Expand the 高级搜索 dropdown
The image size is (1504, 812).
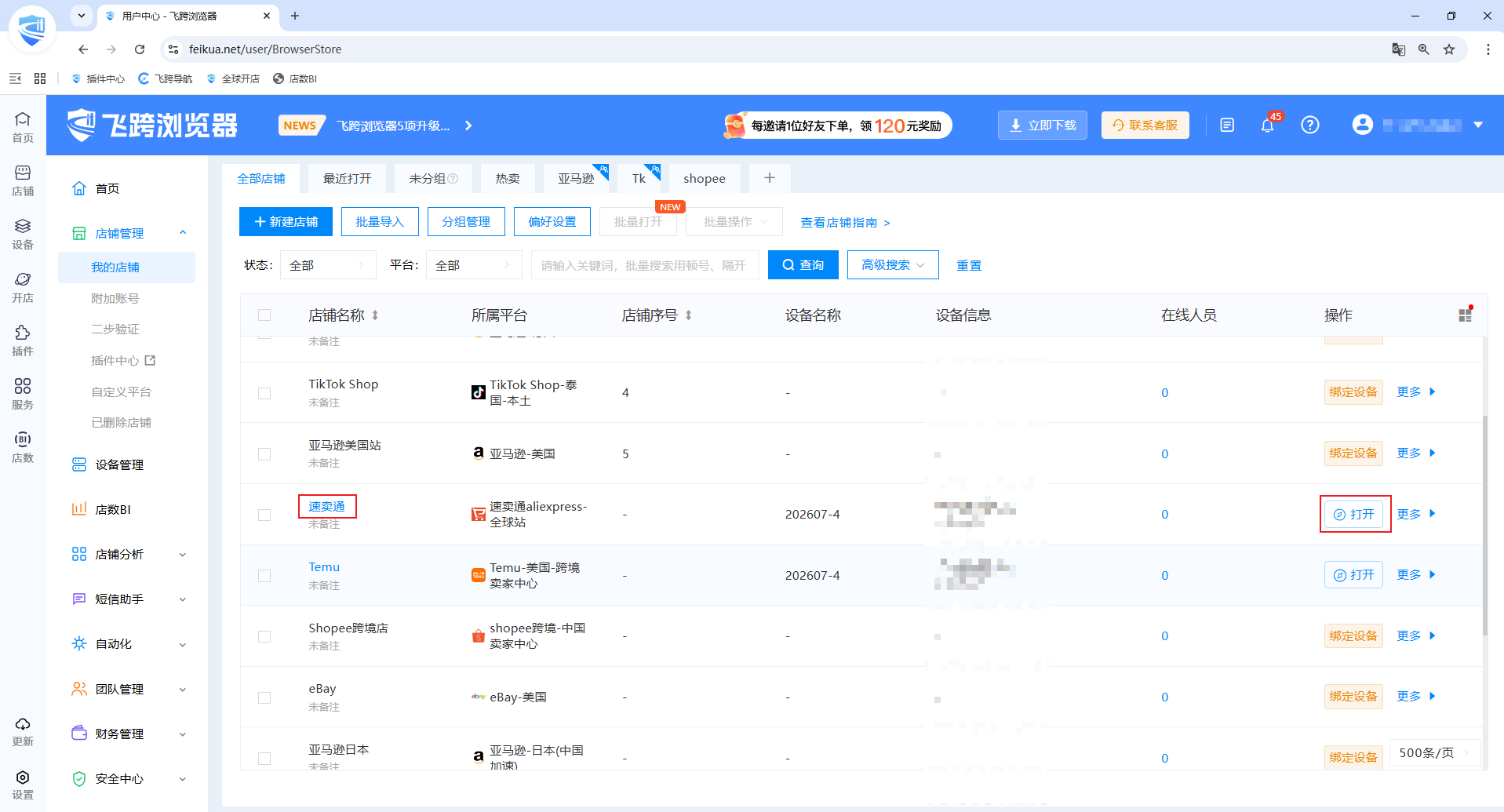pos(893,265)
